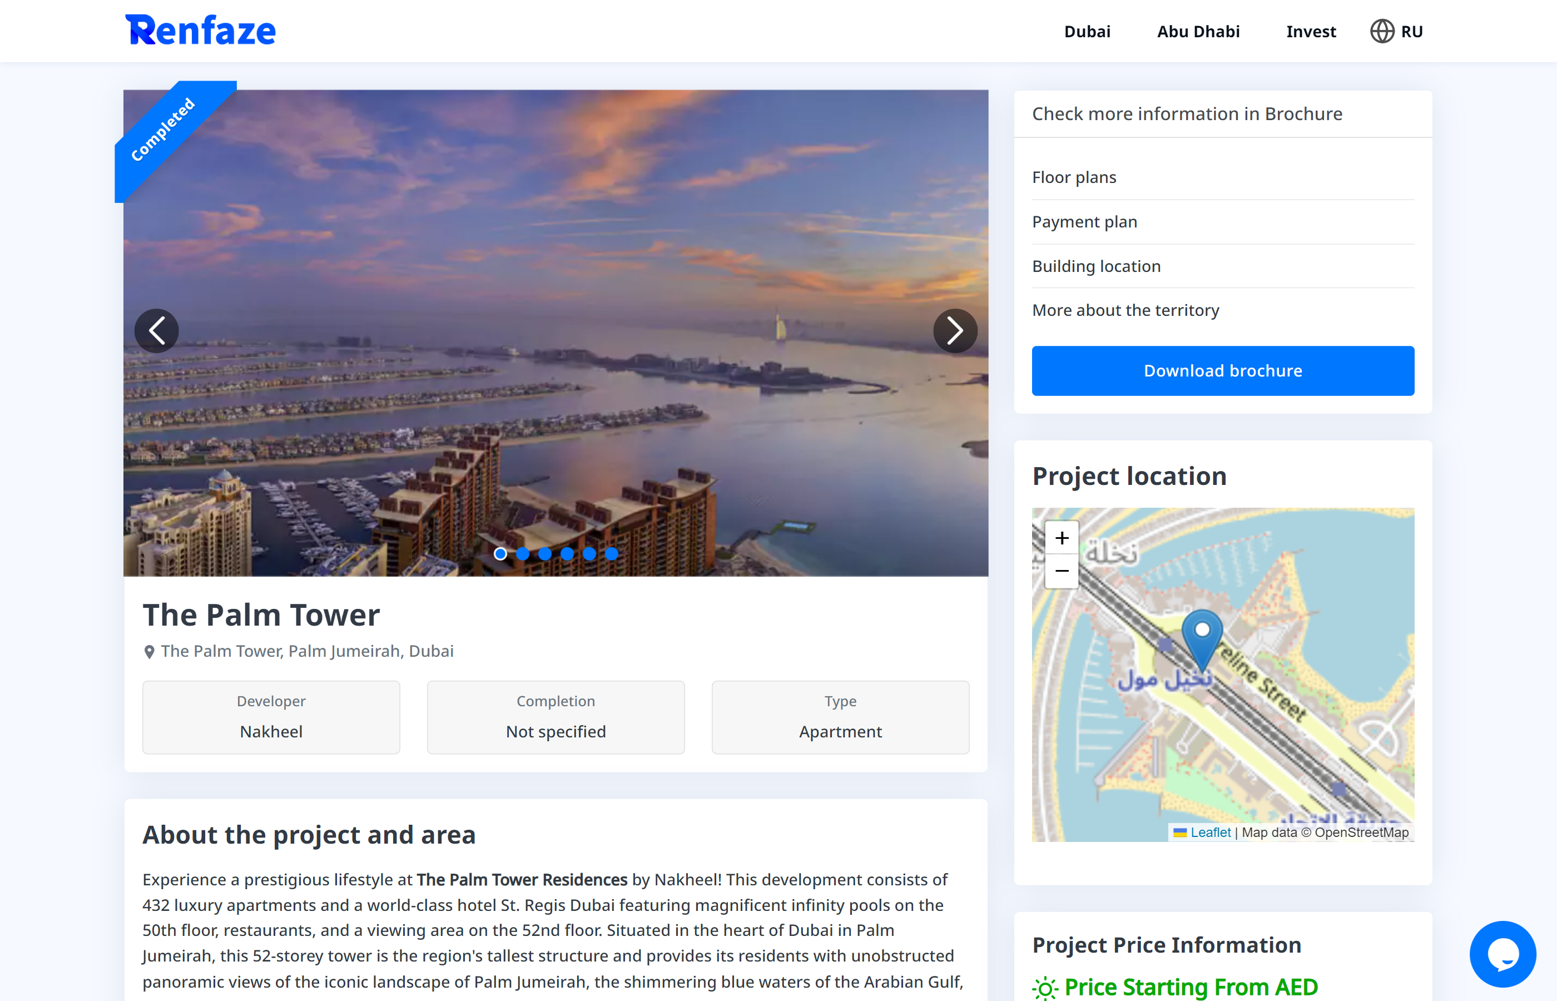Click Price Starting From AED text
This screenshot has height=1001, width=1557.
click(1191, 987)
